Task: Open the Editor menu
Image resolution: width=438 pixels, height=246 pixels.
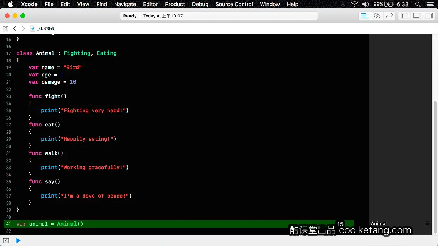Action: (x=150, y=4)
